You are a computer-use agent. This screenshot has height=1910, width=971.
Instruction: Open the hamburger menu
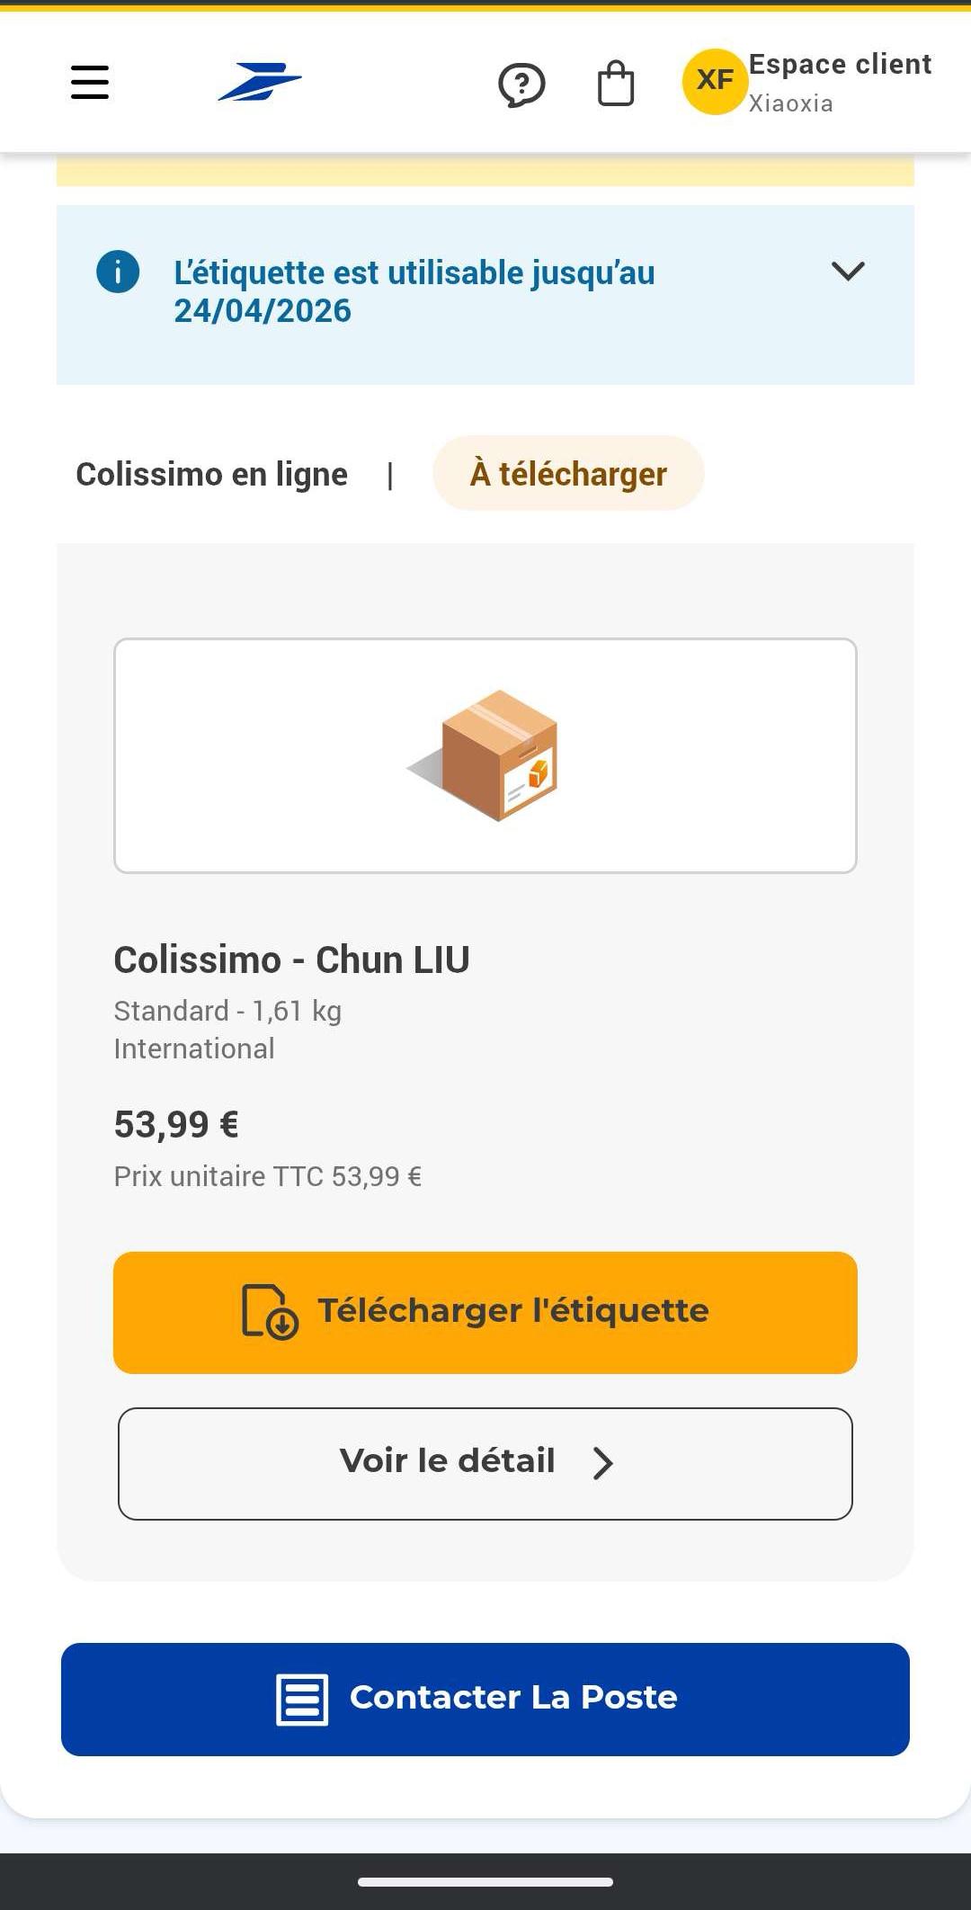(x=90, y=82)
